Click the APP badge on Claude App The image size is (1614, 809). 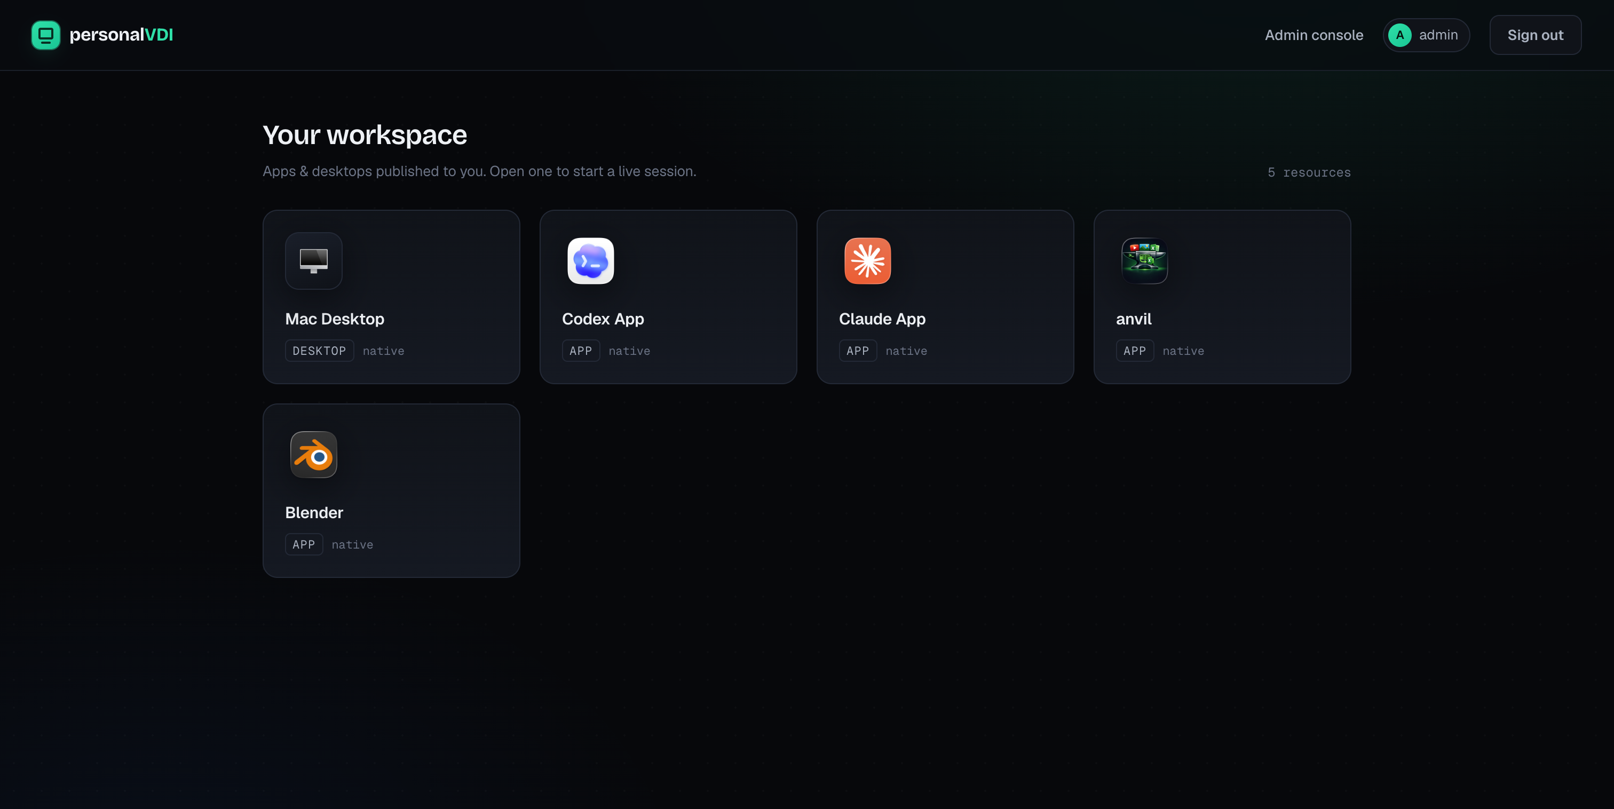click(858, 351)
